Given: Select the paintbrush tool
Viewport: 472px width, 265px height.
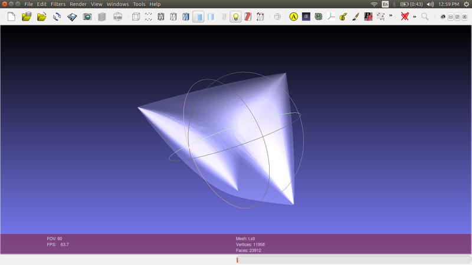Looking at the screenshot, I should (x=356, y=16).
